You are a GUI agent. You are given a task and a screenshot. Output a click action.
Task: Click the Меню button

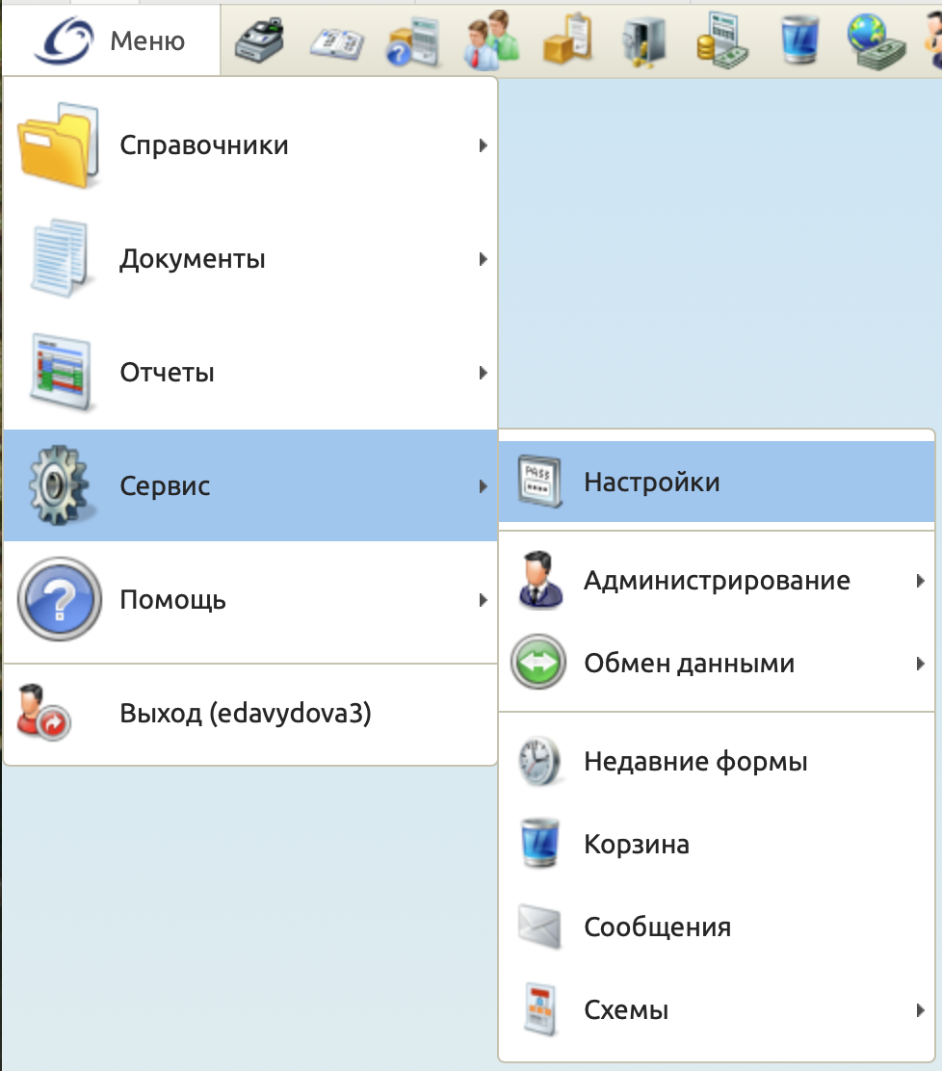click(x=112, y=41)
